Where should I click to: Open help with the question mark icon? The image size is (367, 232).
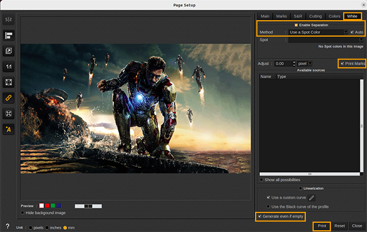pyautogui.click(x=7, y=226)
